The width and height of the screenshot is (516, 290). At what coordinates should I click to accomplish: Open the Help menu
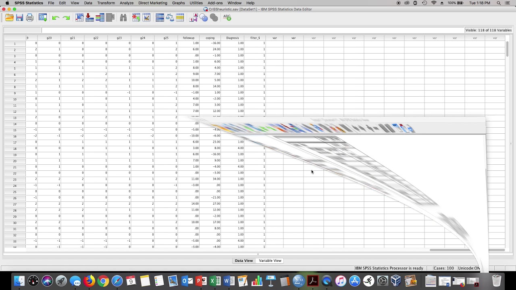pos(250,3)
